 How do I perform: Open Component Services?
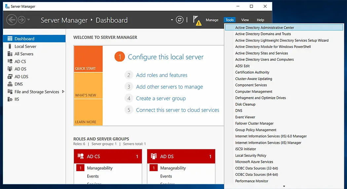pos(284,85)
